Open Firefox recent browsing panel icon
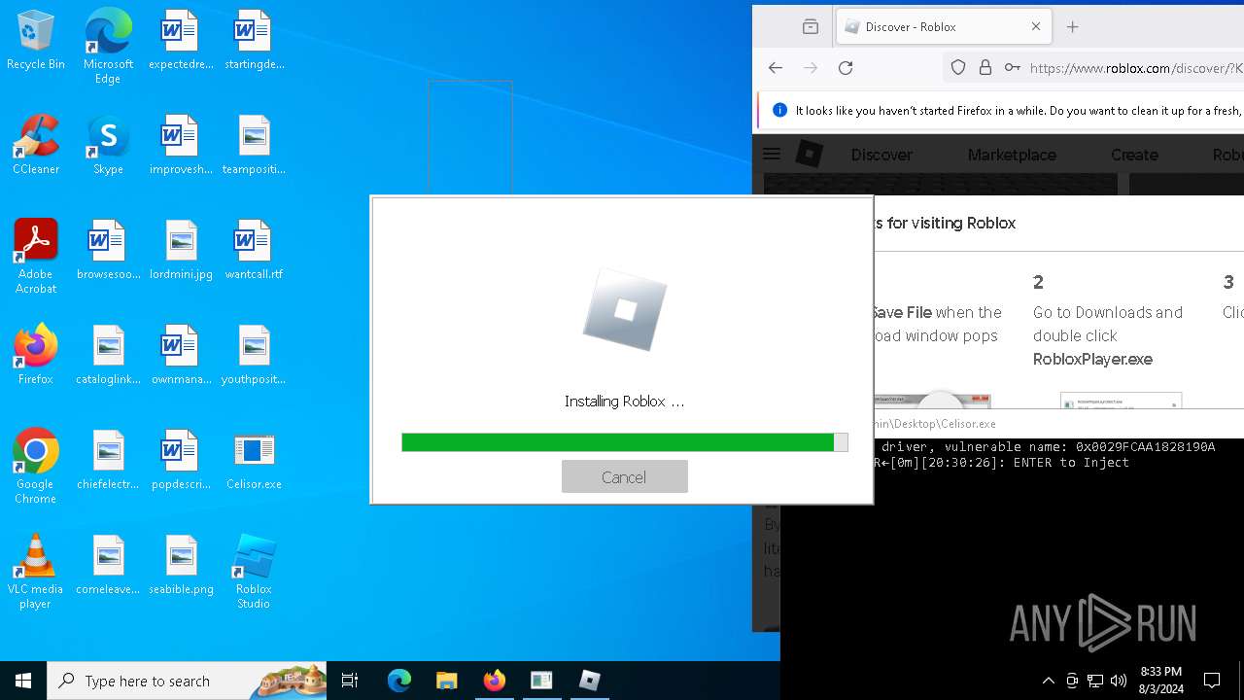This screenshot has height=700, width=1244. 811,27
